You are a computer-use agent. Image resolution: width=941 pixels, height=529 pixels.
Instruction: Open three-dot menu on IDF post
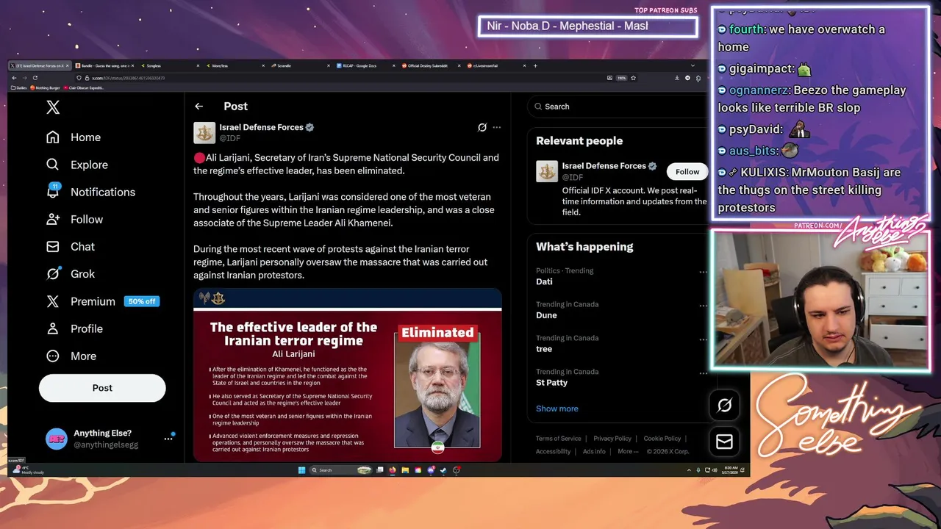coord(497,127)
